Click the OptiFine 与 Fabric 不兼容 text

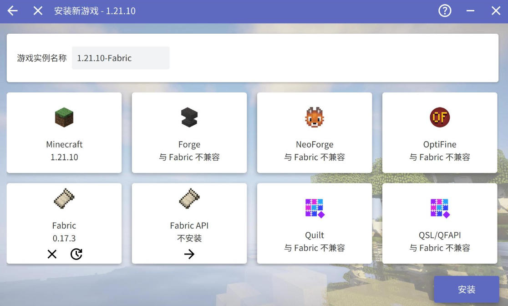pos(440,157)
